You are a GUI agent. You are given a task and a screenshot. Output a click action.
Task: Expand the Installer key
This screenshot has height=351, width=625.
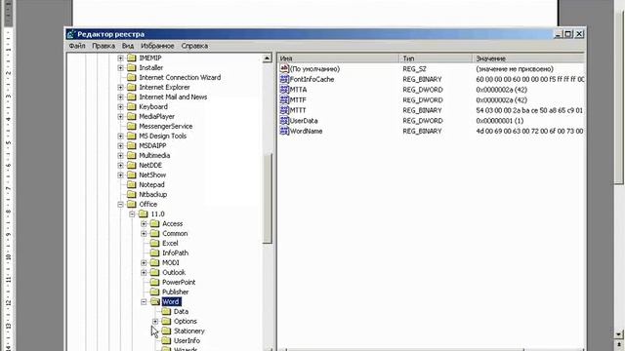pos(120,67)
